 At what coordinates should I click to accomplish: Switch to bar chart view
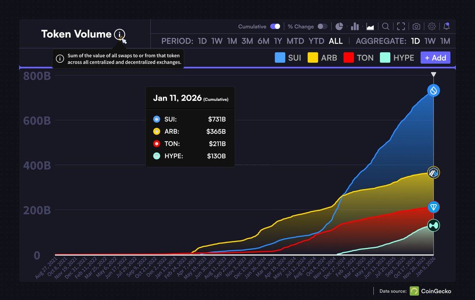point(355,27)
